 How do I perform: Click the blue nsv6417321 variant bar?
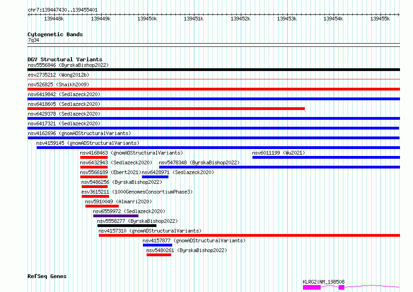coord(213,128)
